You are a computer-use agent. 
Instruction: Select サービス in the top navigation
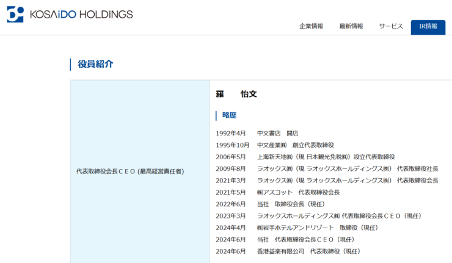[391, 26]
